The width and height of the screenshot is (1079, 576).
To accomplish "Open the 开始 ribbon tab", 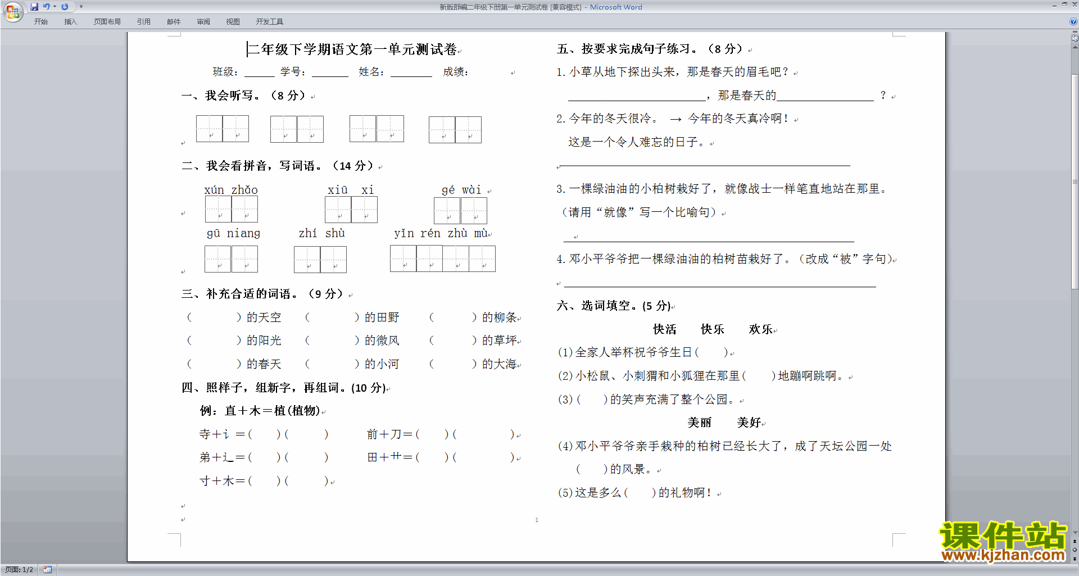I will (40, 21).
